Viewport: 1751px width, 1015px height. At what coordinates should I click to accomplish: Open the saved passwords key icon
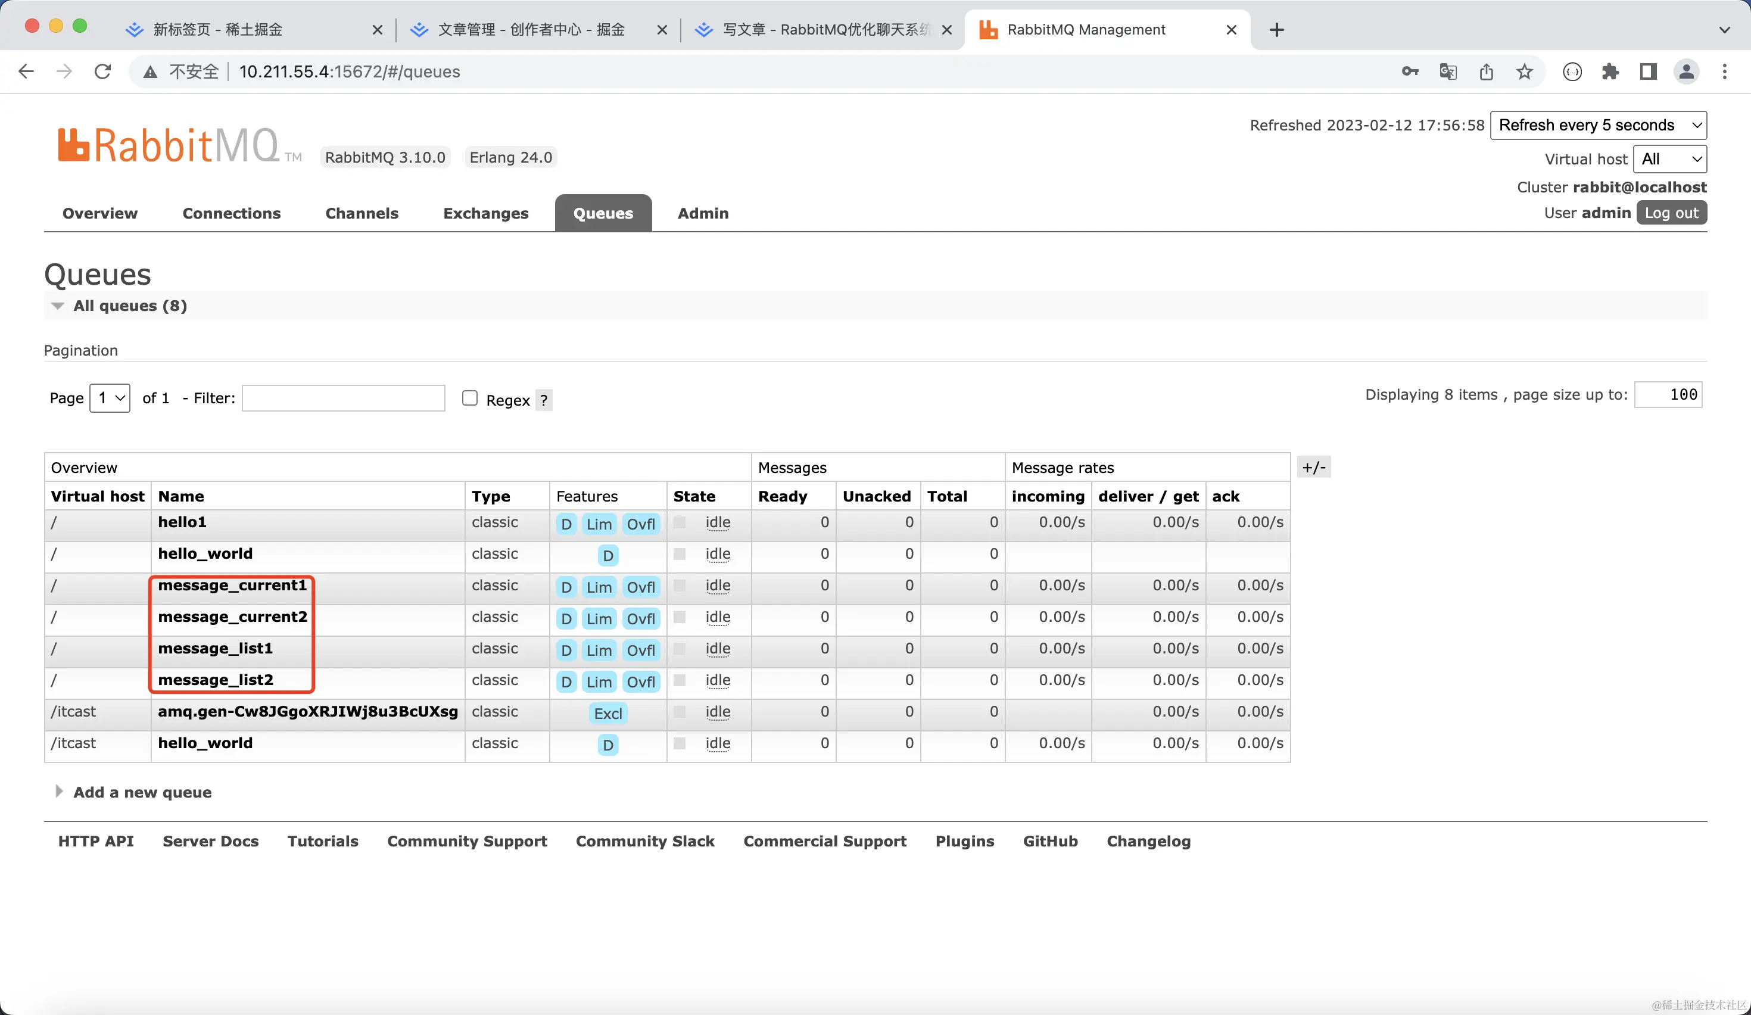[x=1410, y=71]
